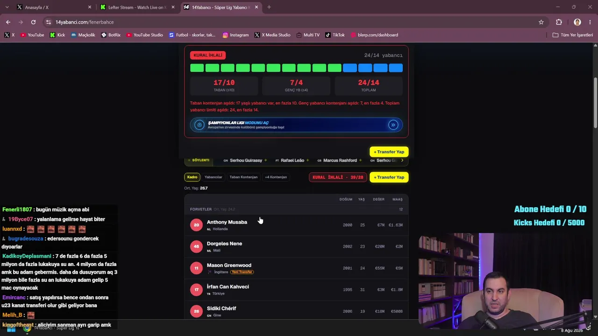Click the KURAL İHLALİ · 39/28 badge
Screen dimensions: 598x336
point(338,177)
